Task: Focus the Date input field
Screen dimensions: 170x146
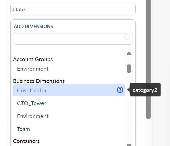Action: [73, 9]
